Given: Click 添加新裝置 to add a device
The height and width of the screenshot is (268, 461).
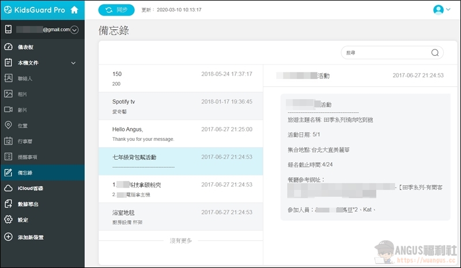Looking at the screenshot, I should (x=29, y=237).
